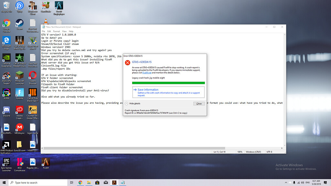Collapse crash details with Hide details
The image size is (331, 186).
pos(135,103)
